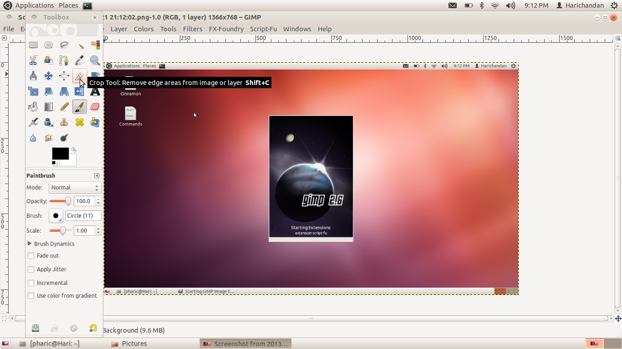Select the Fuzzy Select magic wand tool

click(x=79, y=45)
